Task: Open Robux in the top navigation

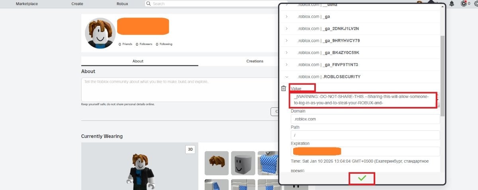Action: [122, 4]
